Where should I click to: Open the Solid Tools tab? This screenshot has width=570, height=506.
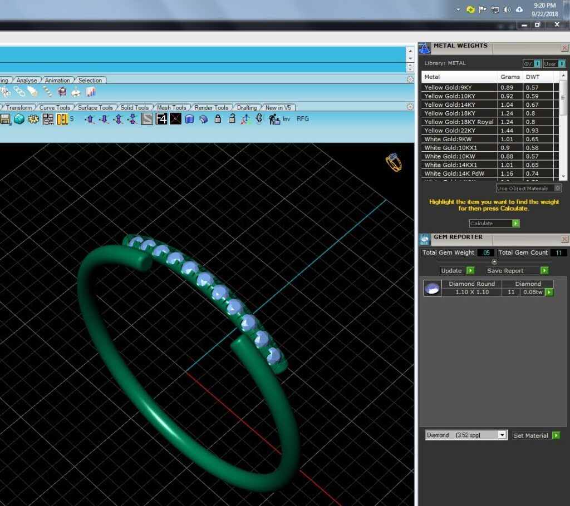pos(135,107)
